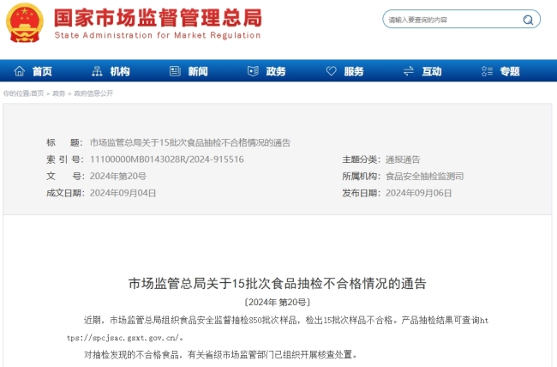557x367 pixels.
Task: Click the organization chart icon beside 机构
Action: pos(97,71)
